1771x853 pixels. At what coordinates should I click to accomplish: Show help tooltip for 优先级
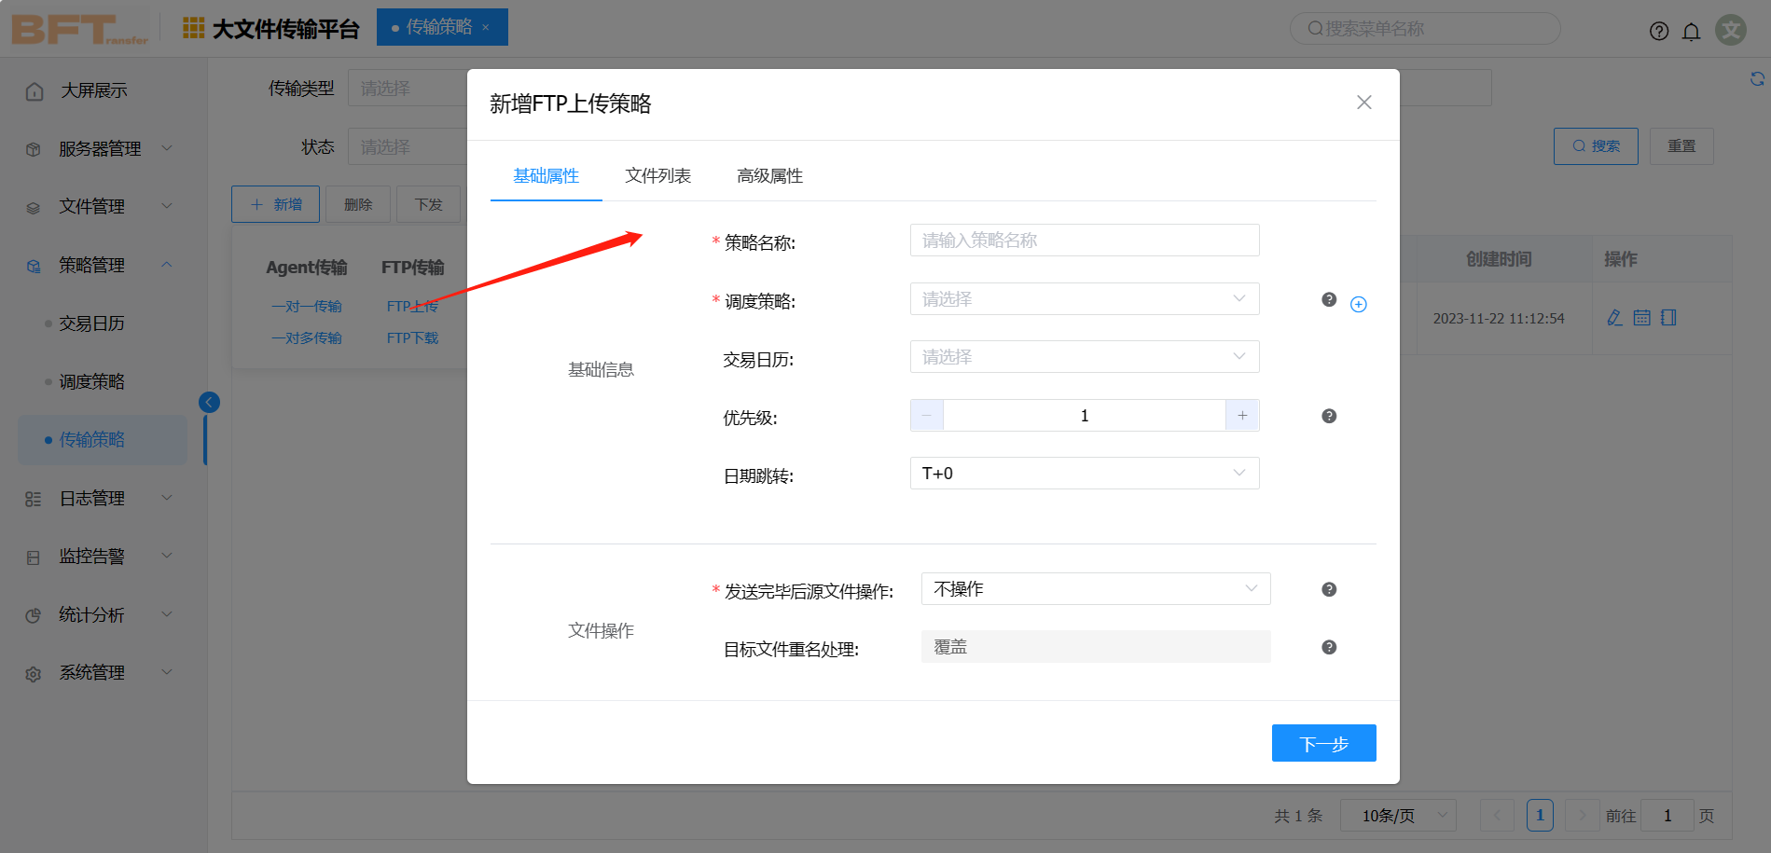pyautogui.click(x=1329, y=416)
